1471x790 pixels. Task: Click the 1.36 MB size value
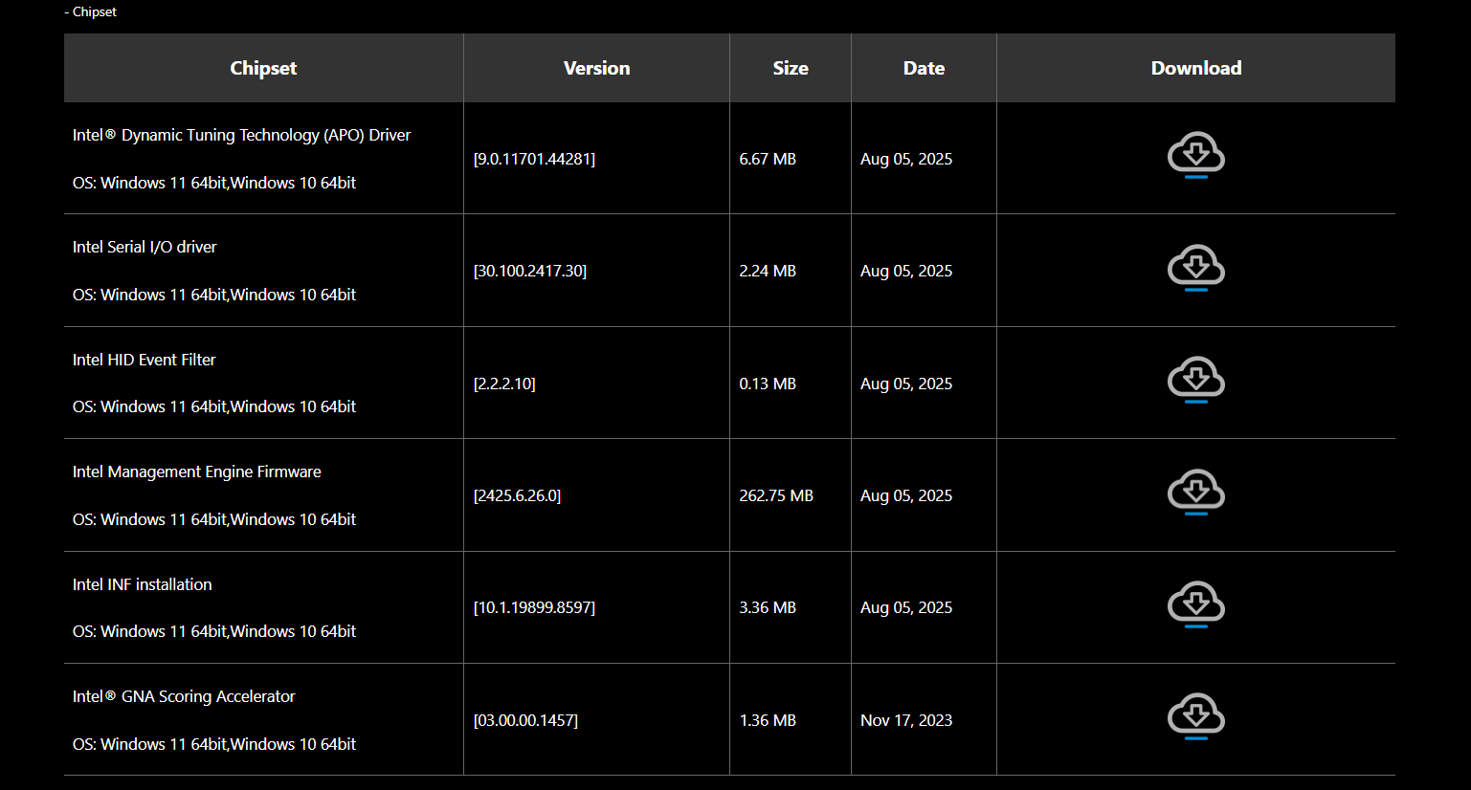tap(768, 720)
